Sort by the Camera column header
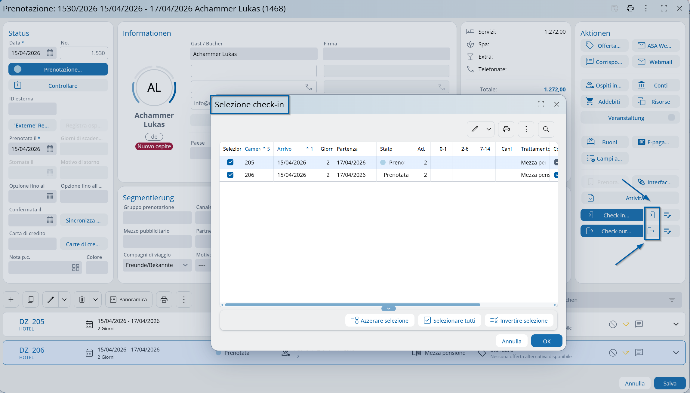Viewport: 690px width, 393px height. coord(252,149)
